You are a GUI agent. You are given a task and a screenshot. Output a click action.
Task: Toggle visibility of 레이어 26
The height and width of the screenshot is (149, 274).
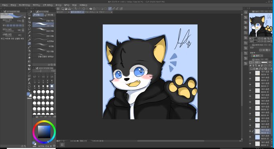(250, 102)
